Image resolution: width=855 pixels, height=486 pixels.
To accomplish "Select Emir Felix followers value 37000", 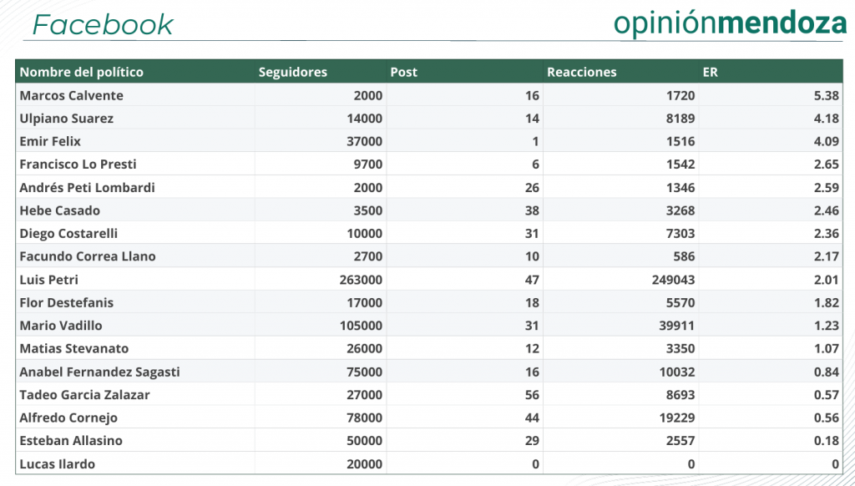I will (364, 141).
